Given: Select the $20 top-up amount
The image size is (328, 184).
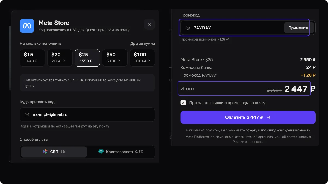Looking at the screenshot, I should click(x=60, y=58).
